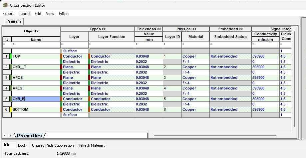306x158 pixels.
Task: Open the Filters menu
Action: click(64, 14)
